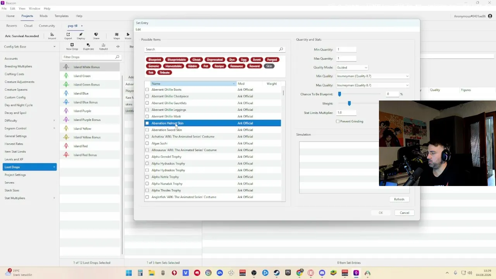The width and height of the screenshot is (496, 279).
Task: Open the Max Quality dropdown
Action: point(372,85)
